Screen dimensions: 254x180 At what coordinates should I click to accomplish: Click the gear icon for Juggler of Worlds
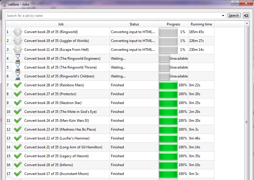click(x=18, y=41)
